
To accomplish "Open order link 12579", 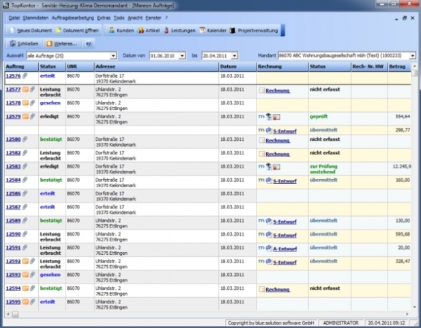I will click(12, 116).
